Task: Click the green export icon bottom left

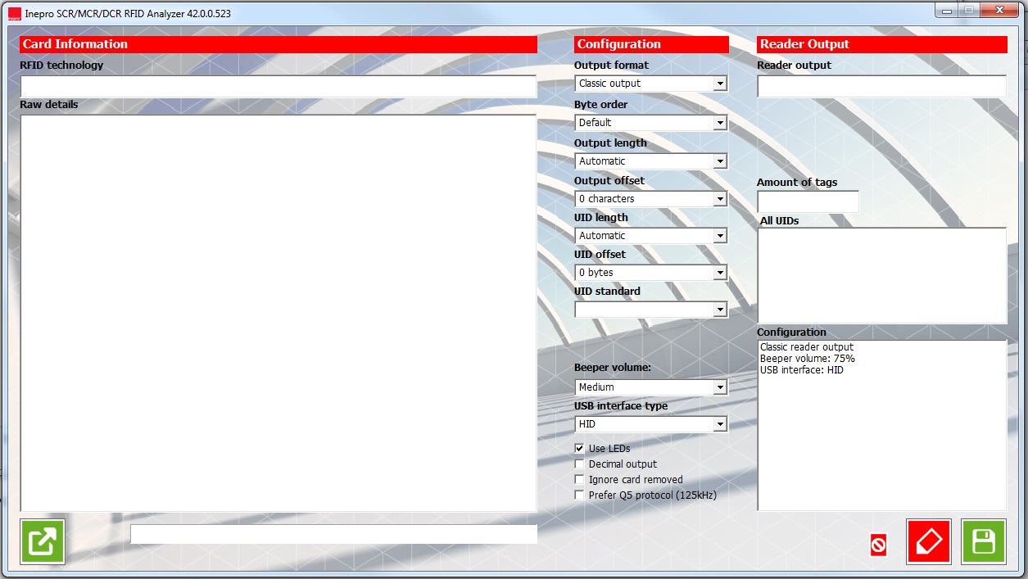Action: (x=43, y=541)
